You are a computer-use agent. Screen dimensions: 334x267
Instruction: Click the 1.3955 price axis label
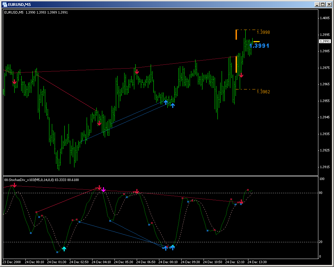coord(325,101)
